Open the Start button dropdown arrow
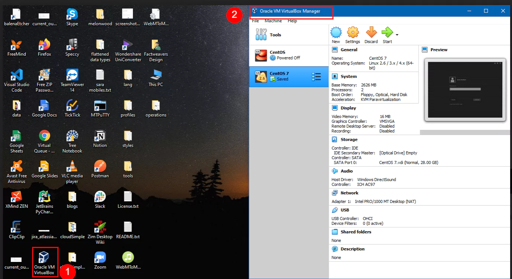Viewport: 512px width, 279px height. tap(397, 35)
